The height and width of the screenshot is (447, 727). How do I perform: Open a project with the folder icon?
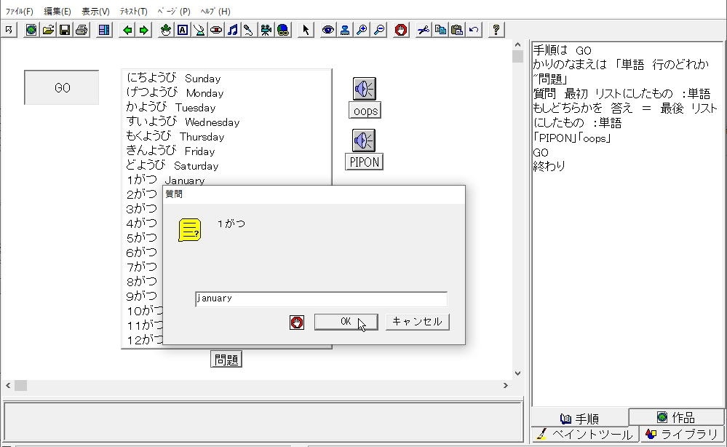pyautogui.click(x=48, y=30)
